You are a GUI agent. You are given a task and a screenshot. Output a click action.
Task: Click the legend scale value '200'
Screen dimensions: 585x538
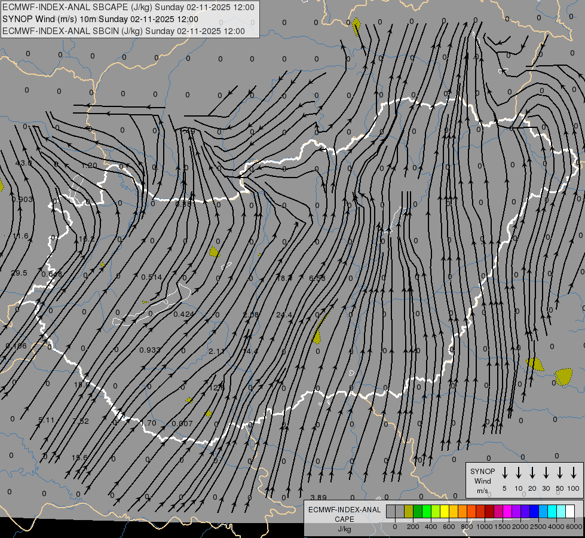pyautogui.click(x=413, y=527)
